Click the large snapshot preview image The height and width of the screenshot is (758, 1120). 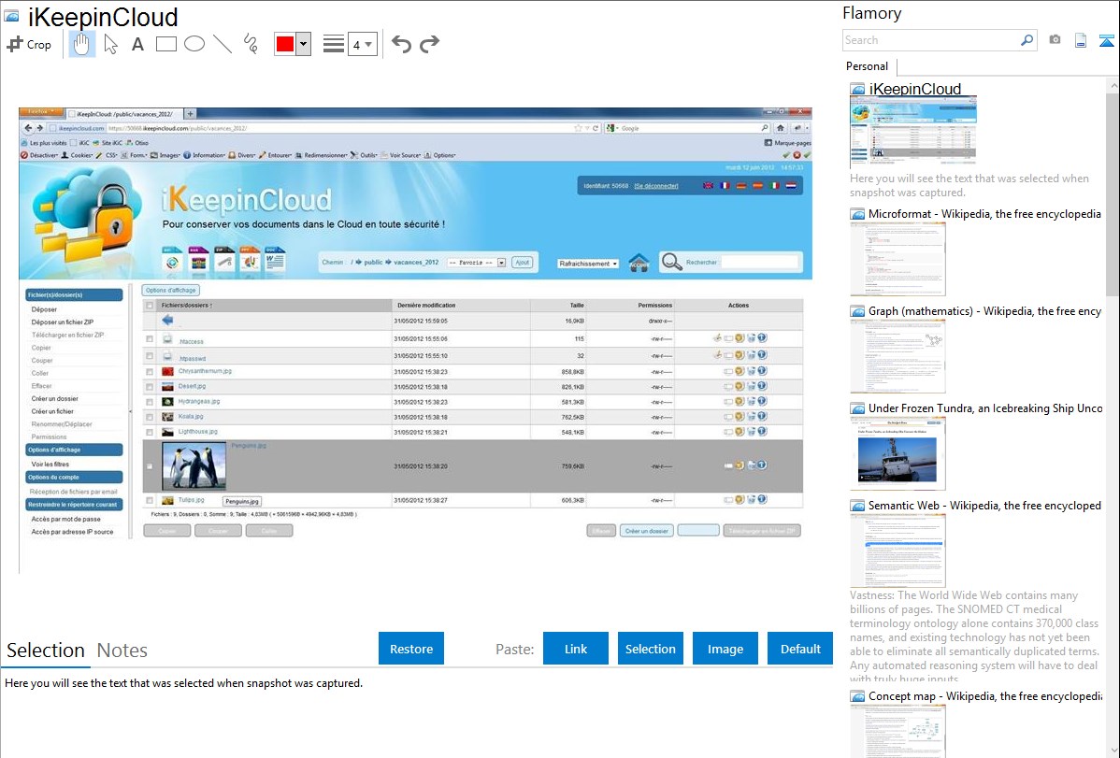415,341
